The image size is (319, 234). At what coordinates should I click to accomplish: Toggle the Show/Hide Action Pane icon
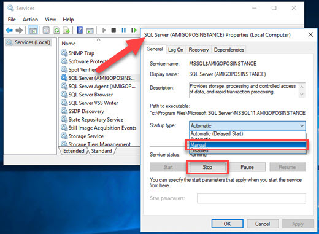[x=90, y=31]
